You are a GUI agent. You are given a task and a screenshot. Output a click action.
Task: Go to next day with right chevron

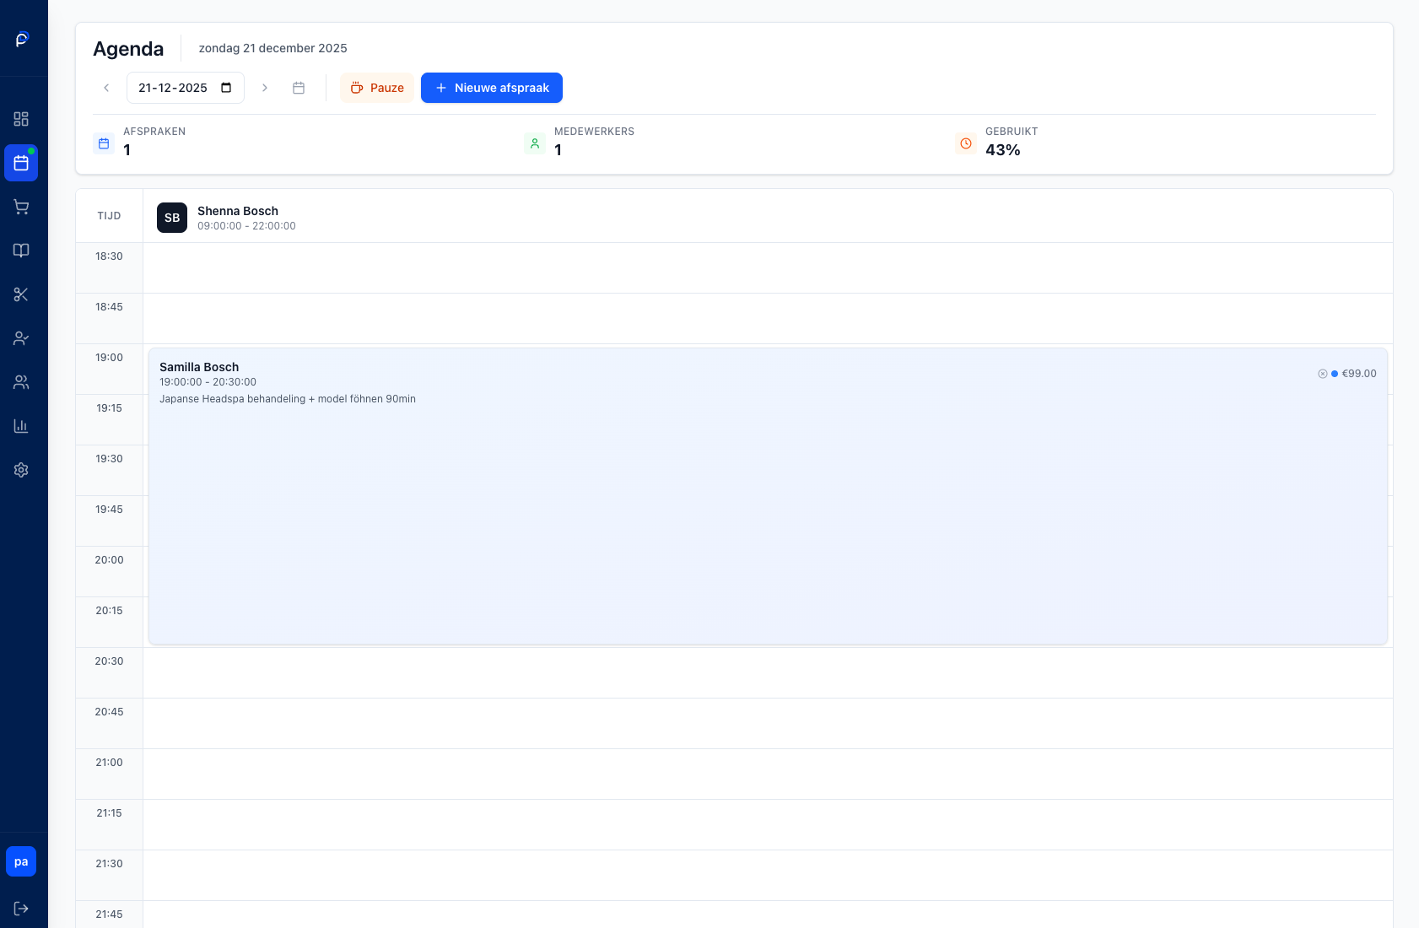[265, 88]
